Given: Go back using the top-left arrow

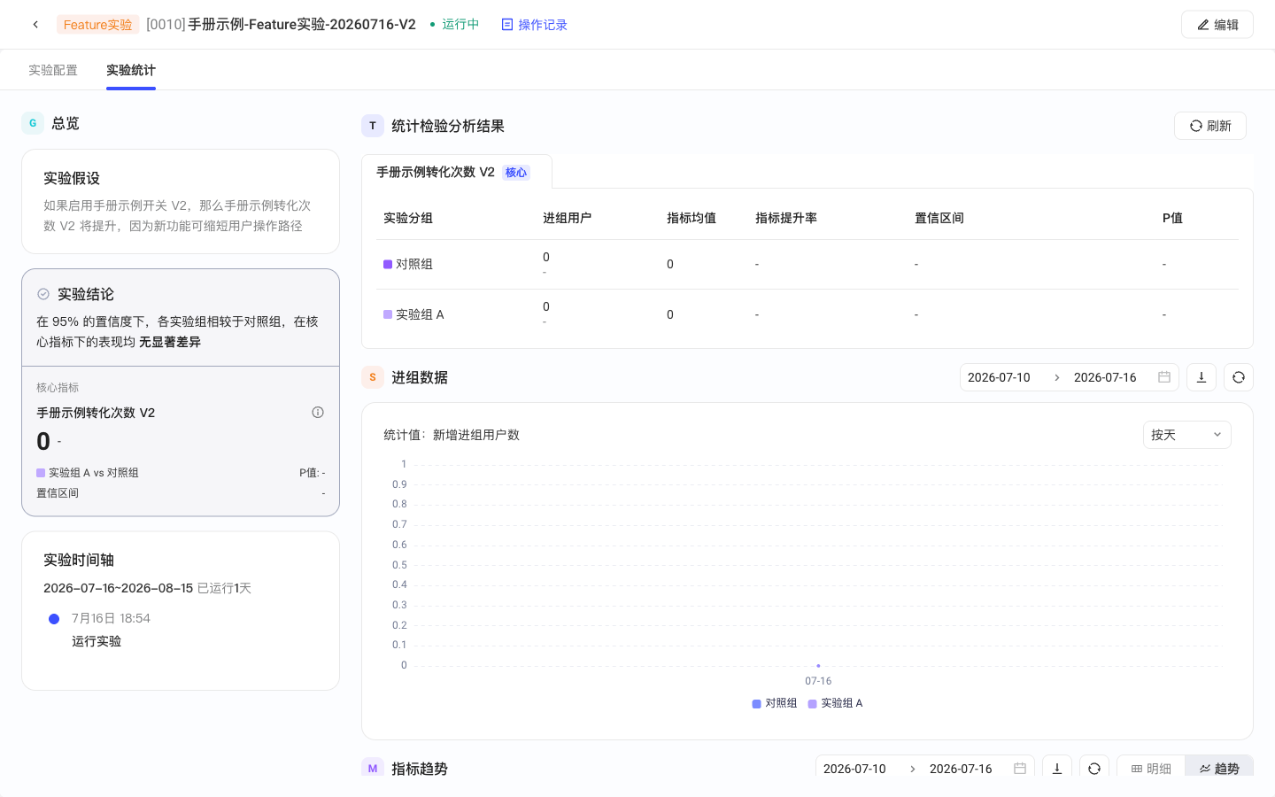Looking at the screenshot, I should pyautogui.click(x=35, y=25).
